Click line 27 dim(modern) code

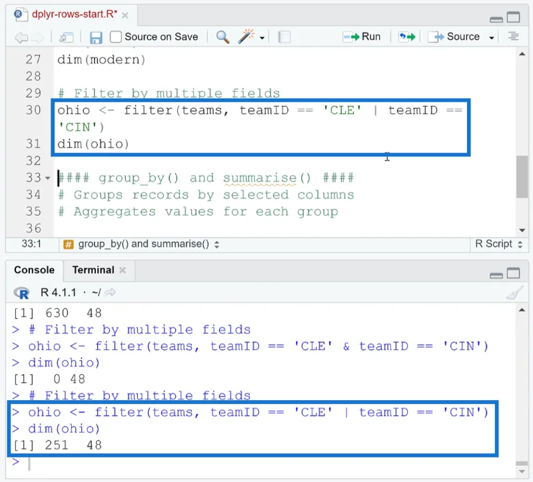(x=101, y=60)
